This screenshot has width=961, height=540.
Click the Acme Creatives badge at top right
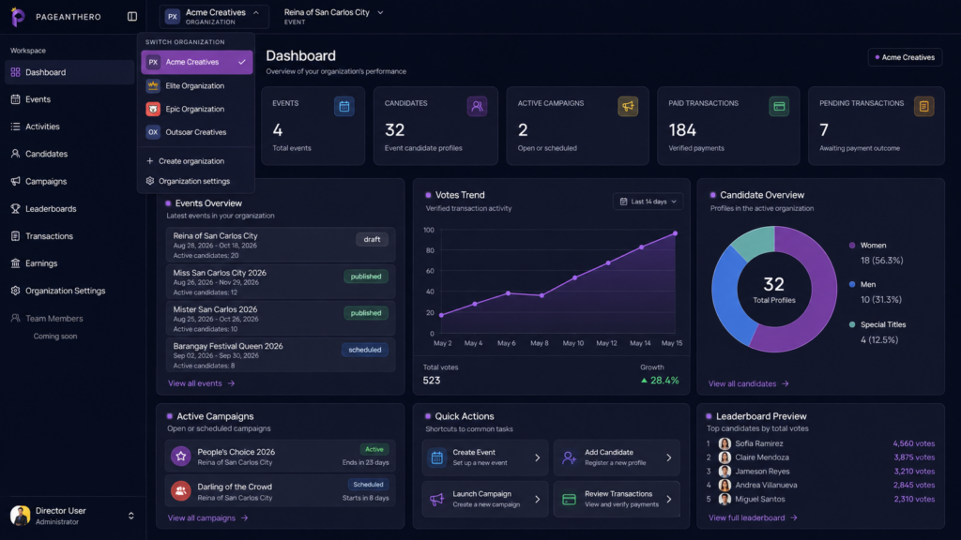click(905, 57)
